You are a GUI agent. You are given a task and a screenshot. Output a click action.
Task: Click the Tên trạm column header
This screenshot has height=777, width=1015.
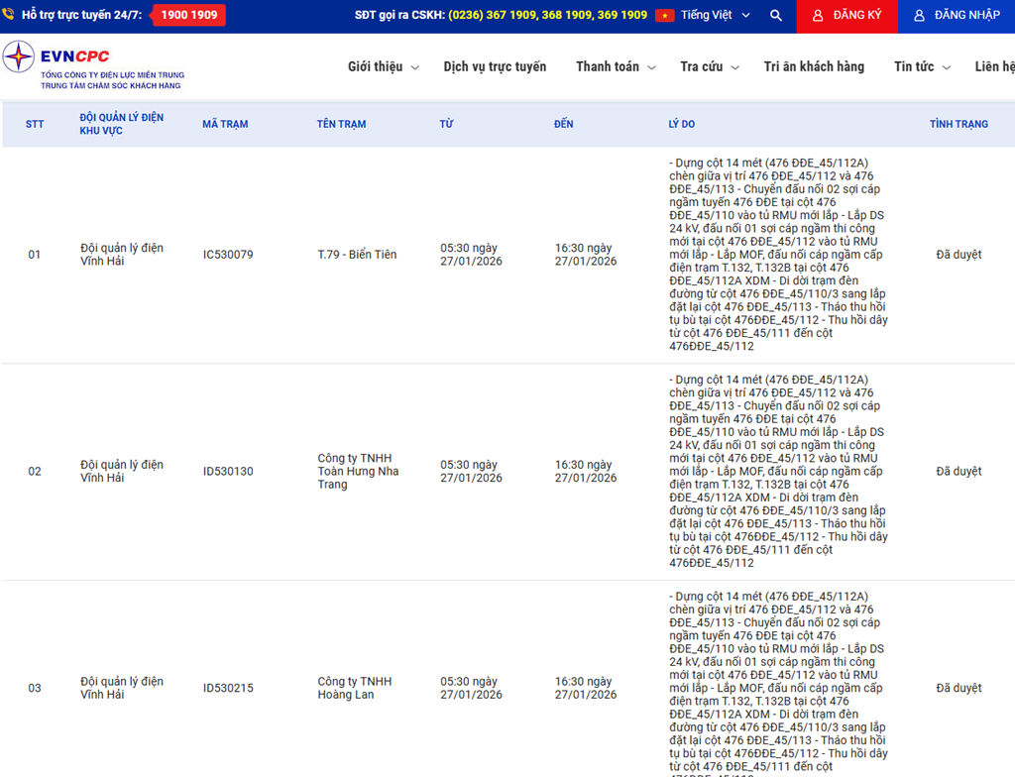[341, 124]
